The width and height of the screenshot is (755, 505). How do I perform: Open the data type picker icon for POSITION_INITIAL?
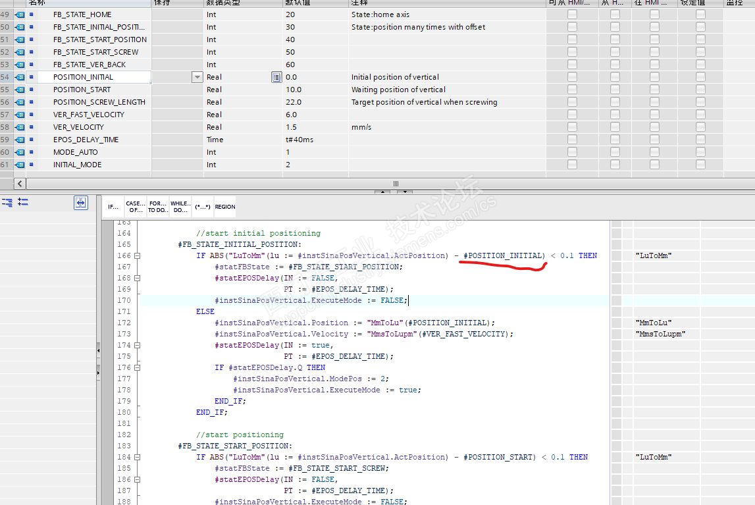coord(276,77)
